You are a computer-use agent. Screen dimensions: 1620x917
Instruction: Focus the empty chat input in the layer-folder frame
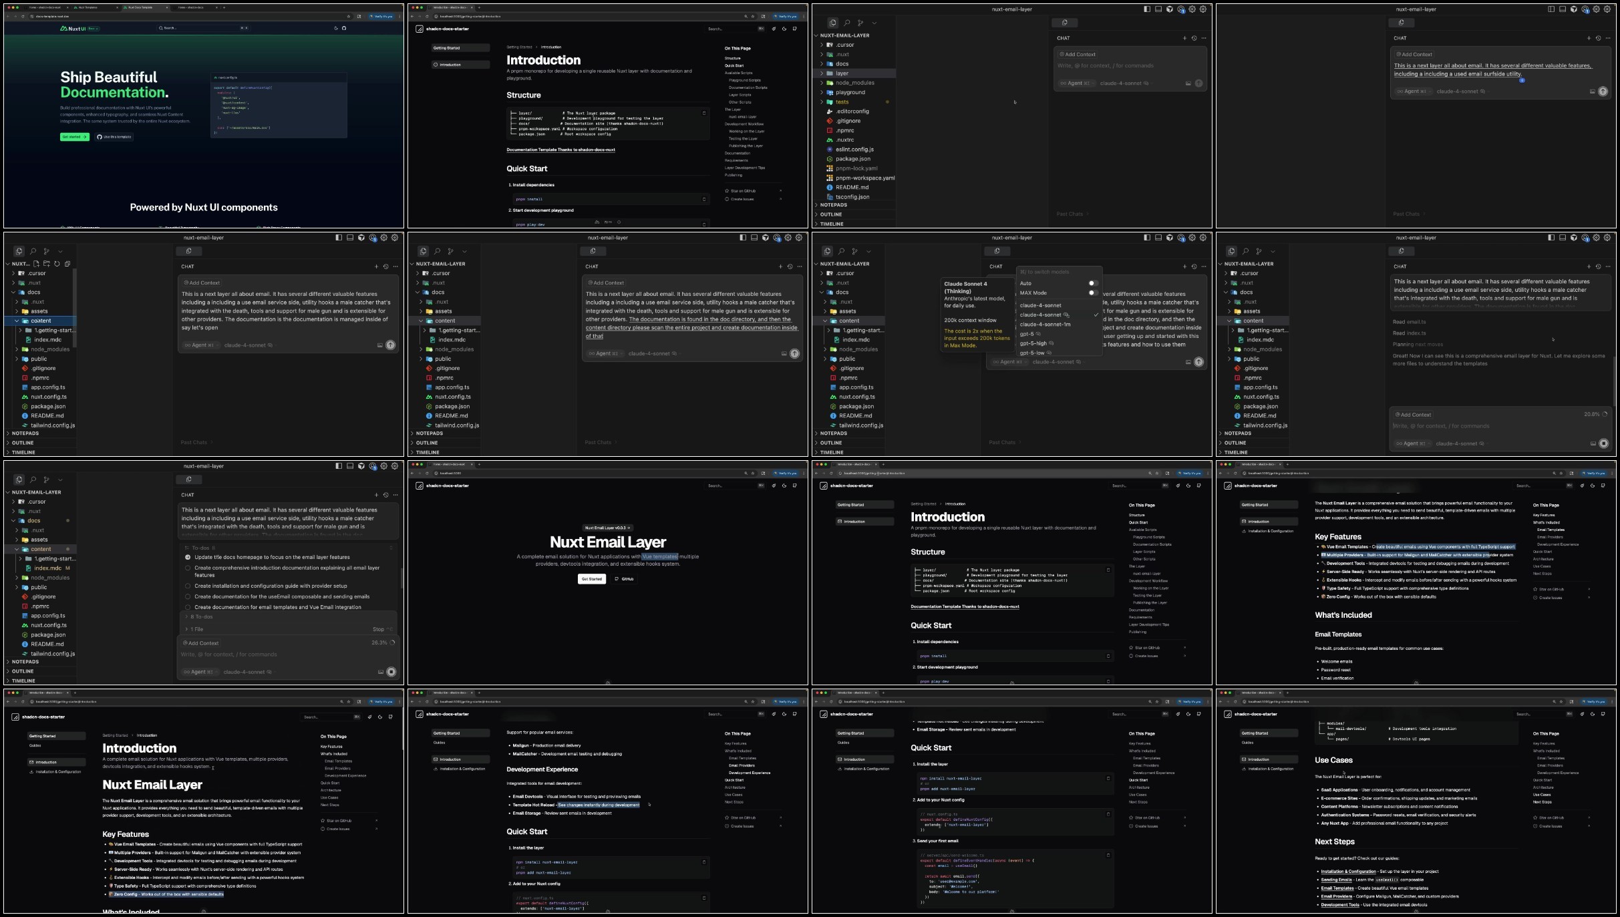1130,65
